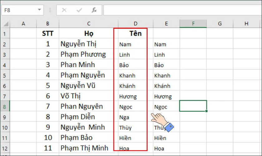Select row 11 header
Viewport: 262px width, 156px height.
coord(5,137)
